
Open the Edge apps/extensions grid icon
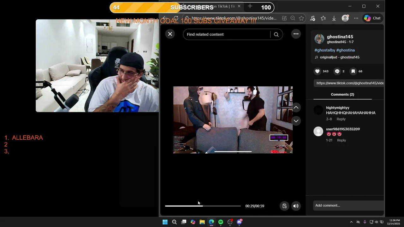click(284, 18)
